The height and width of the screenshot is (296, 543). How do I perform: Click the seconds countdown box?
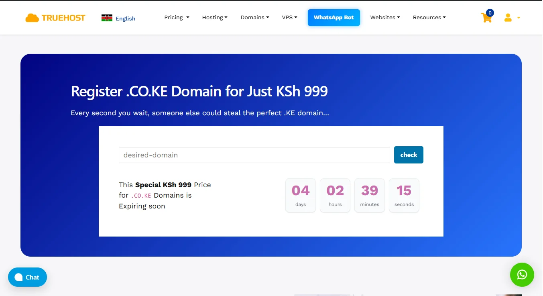point(404,195)
